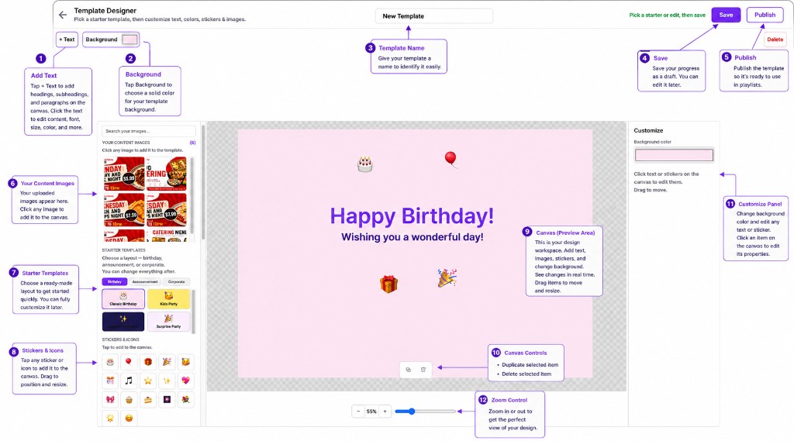
Task: Focus the Search your images field
Action: (148, 131)
